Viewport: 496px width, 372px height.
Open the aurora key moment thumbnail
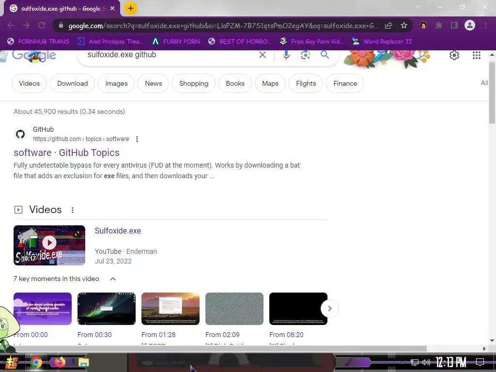click(x=107, y=309)
